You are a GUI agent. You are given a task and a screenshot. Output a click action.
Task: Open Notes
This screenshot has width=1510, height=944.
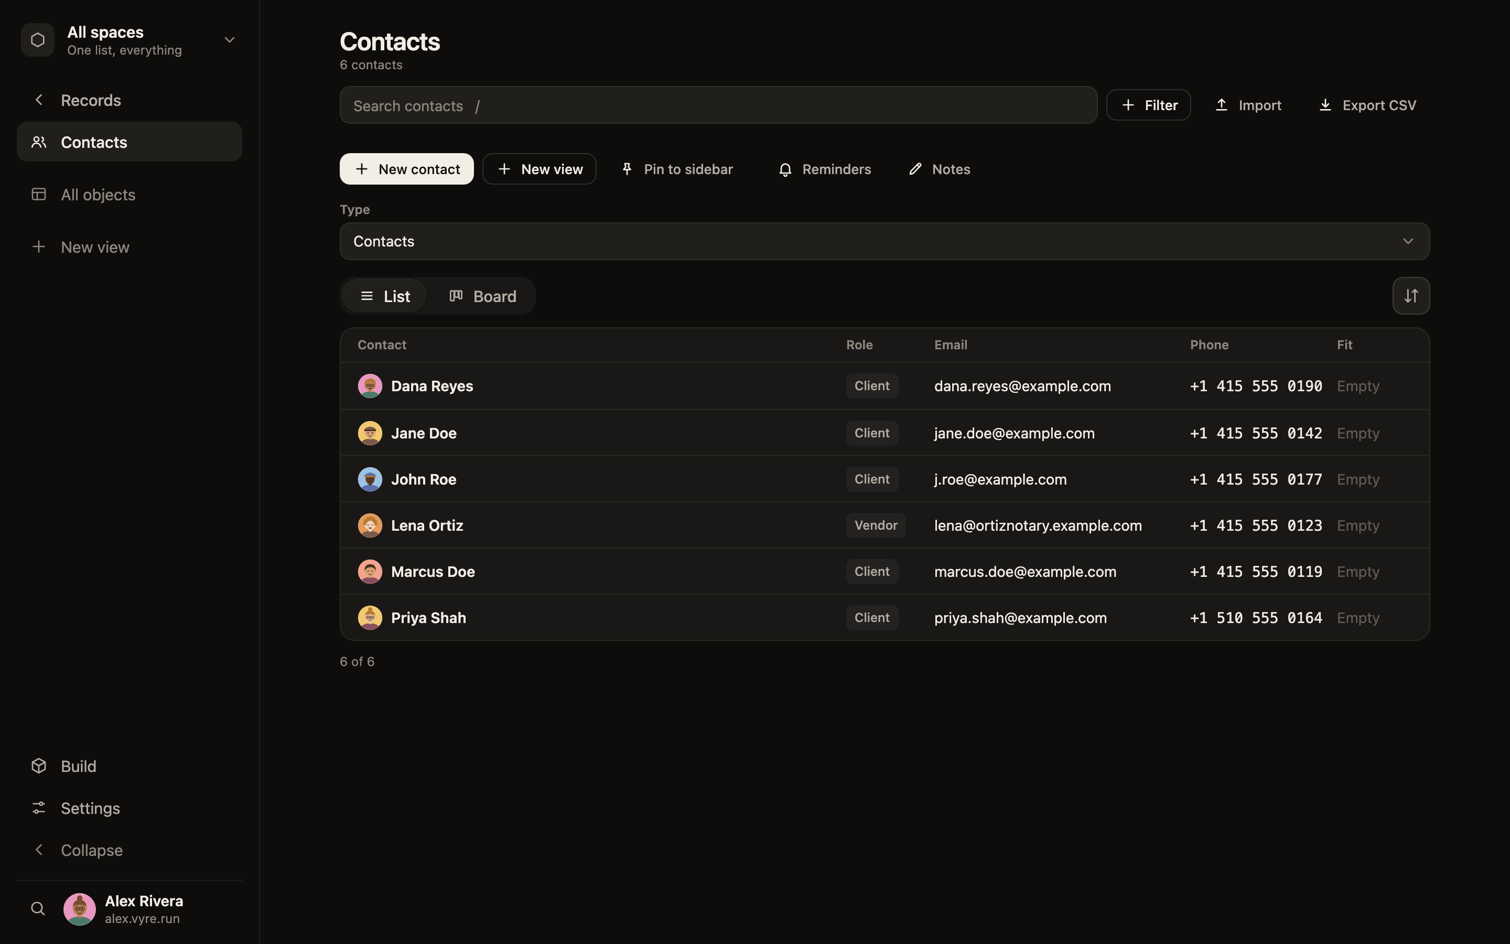(939, 169)
